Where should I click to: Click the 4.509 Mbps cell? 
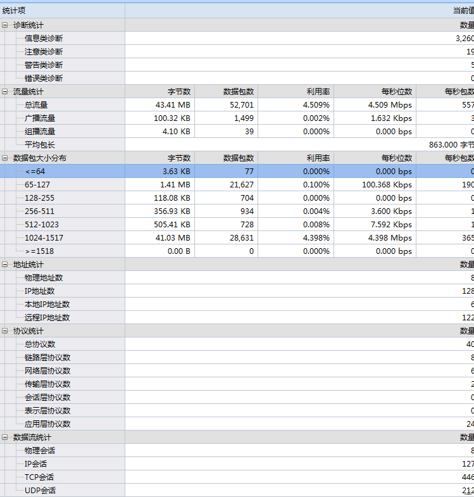point(375,105)
